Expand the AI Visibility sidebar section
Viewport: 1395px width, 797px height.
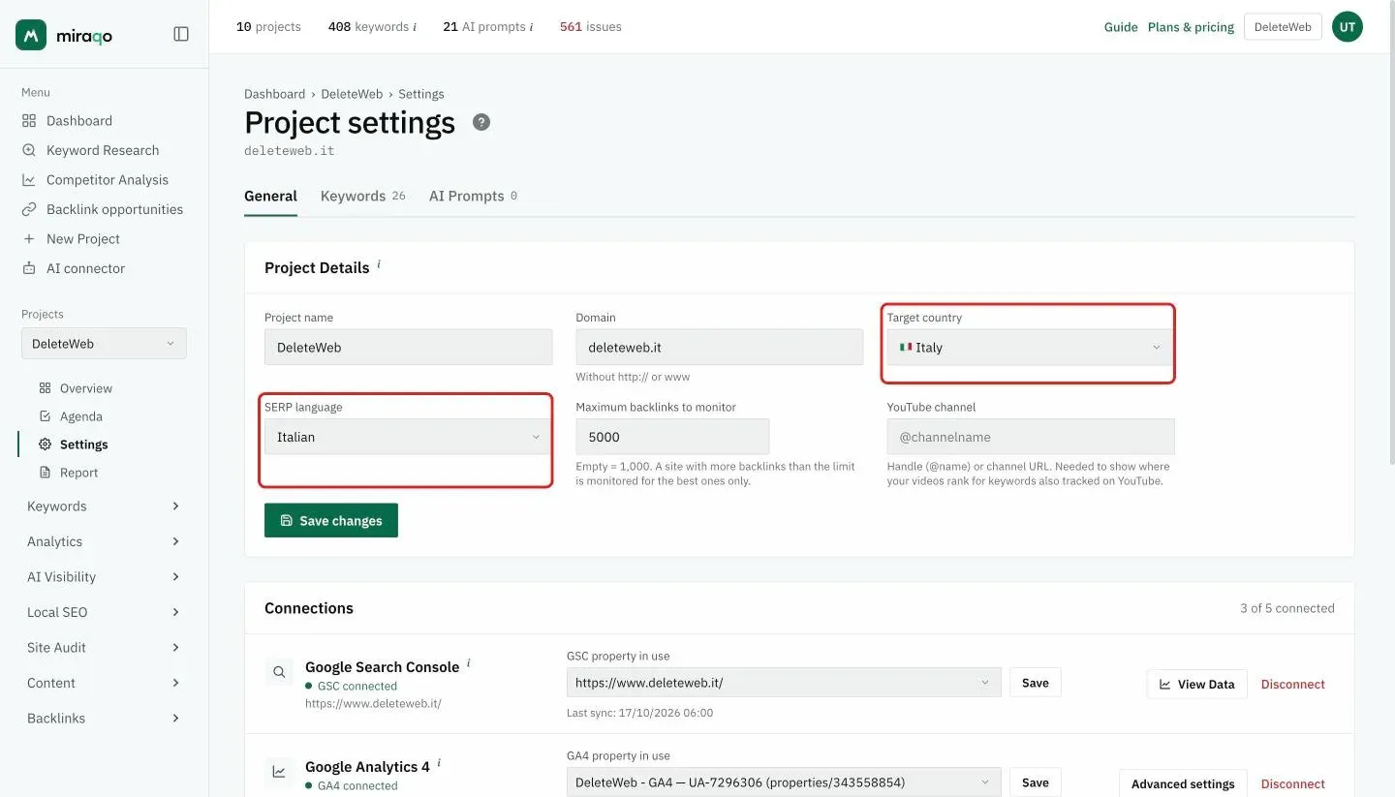104,577
